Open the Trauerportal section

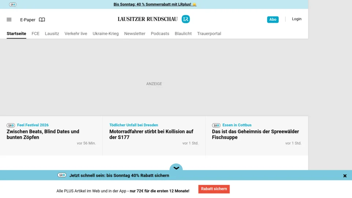tap(209, 33)
